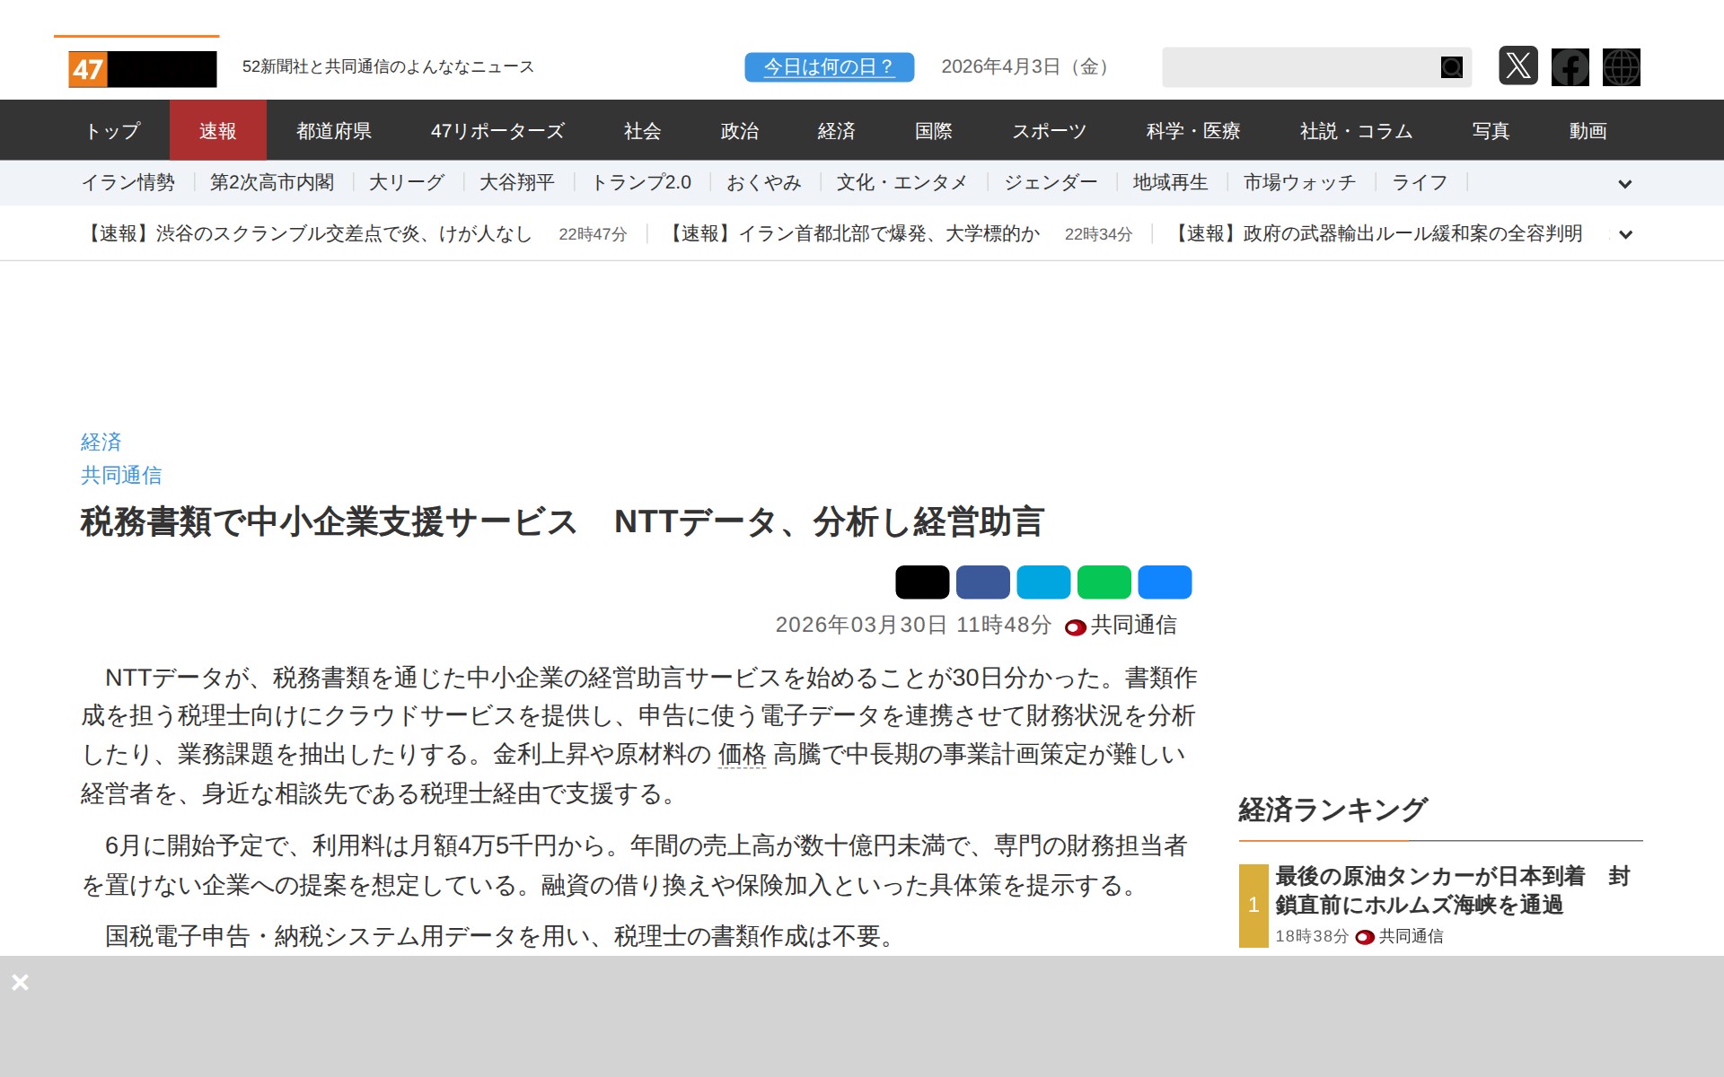Click the X (Twitter) icon in header
Viewport: 1724px width, 1077px height.
click(1517, 66)
